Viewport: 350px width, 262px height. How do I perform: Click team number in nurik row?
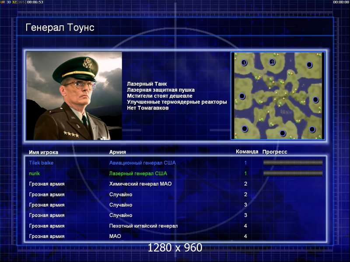coord(245,173)
